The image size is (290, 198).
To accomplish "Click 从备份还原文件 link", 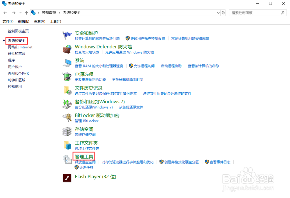I will click(x=131, y=107).
